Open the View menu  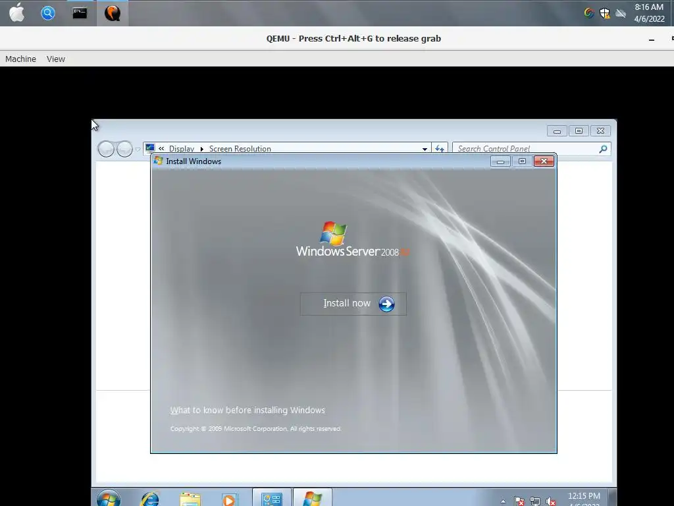(x=56, y=59)
